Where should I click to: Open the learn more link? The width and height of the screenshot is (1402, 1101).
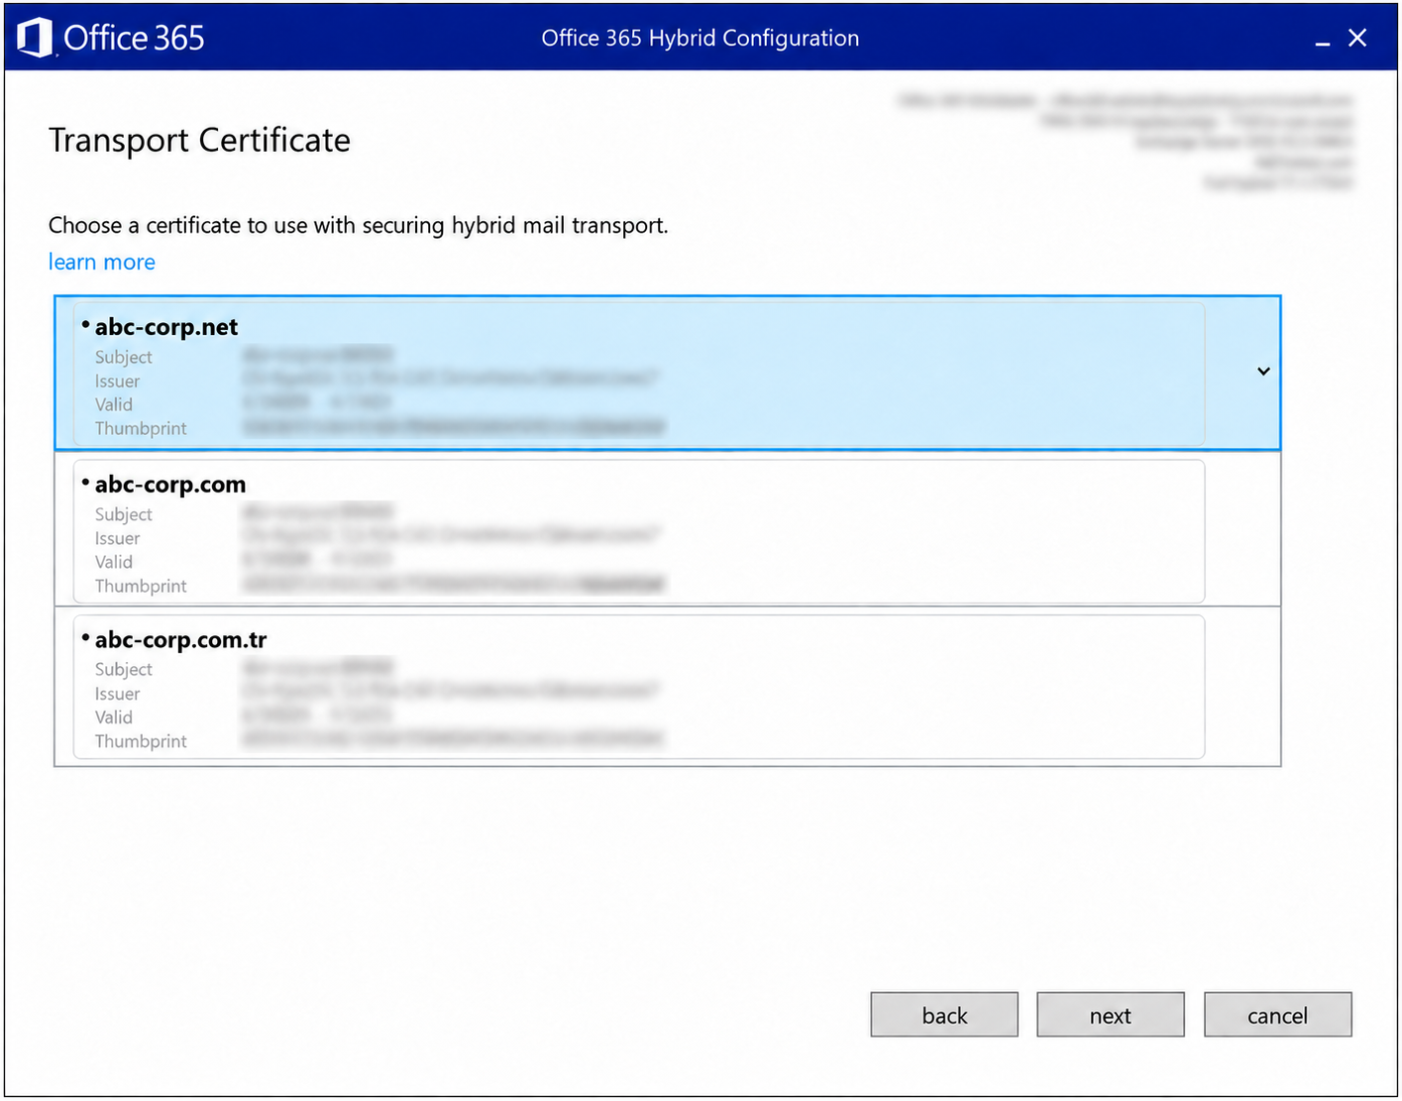(102, 262)
